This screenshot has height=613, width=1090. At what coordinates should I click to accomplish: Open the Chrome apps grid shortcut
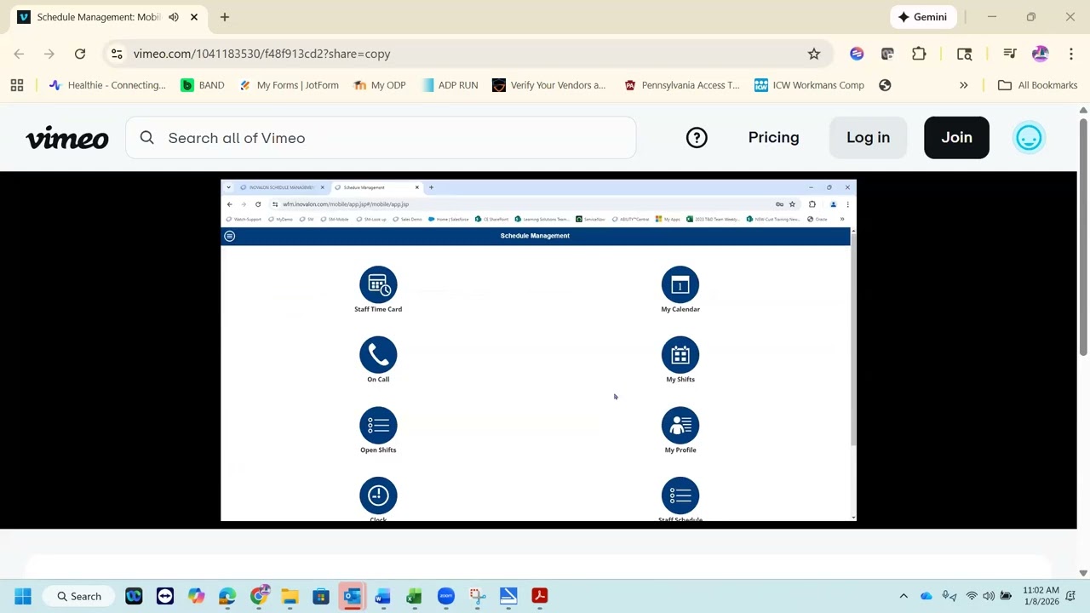coord(17,85)
